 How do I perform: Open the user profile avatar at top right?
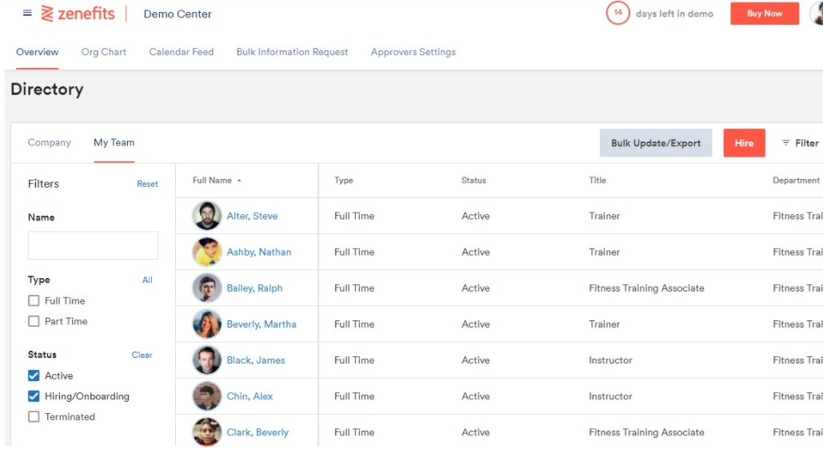point(817,13)
